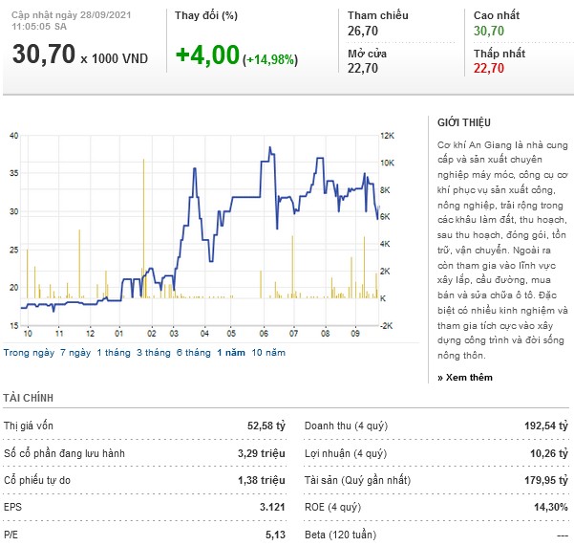574x546 pixels.
Task: Click the assets value '179,95 tỷ'
Action: tap(546, 480)
